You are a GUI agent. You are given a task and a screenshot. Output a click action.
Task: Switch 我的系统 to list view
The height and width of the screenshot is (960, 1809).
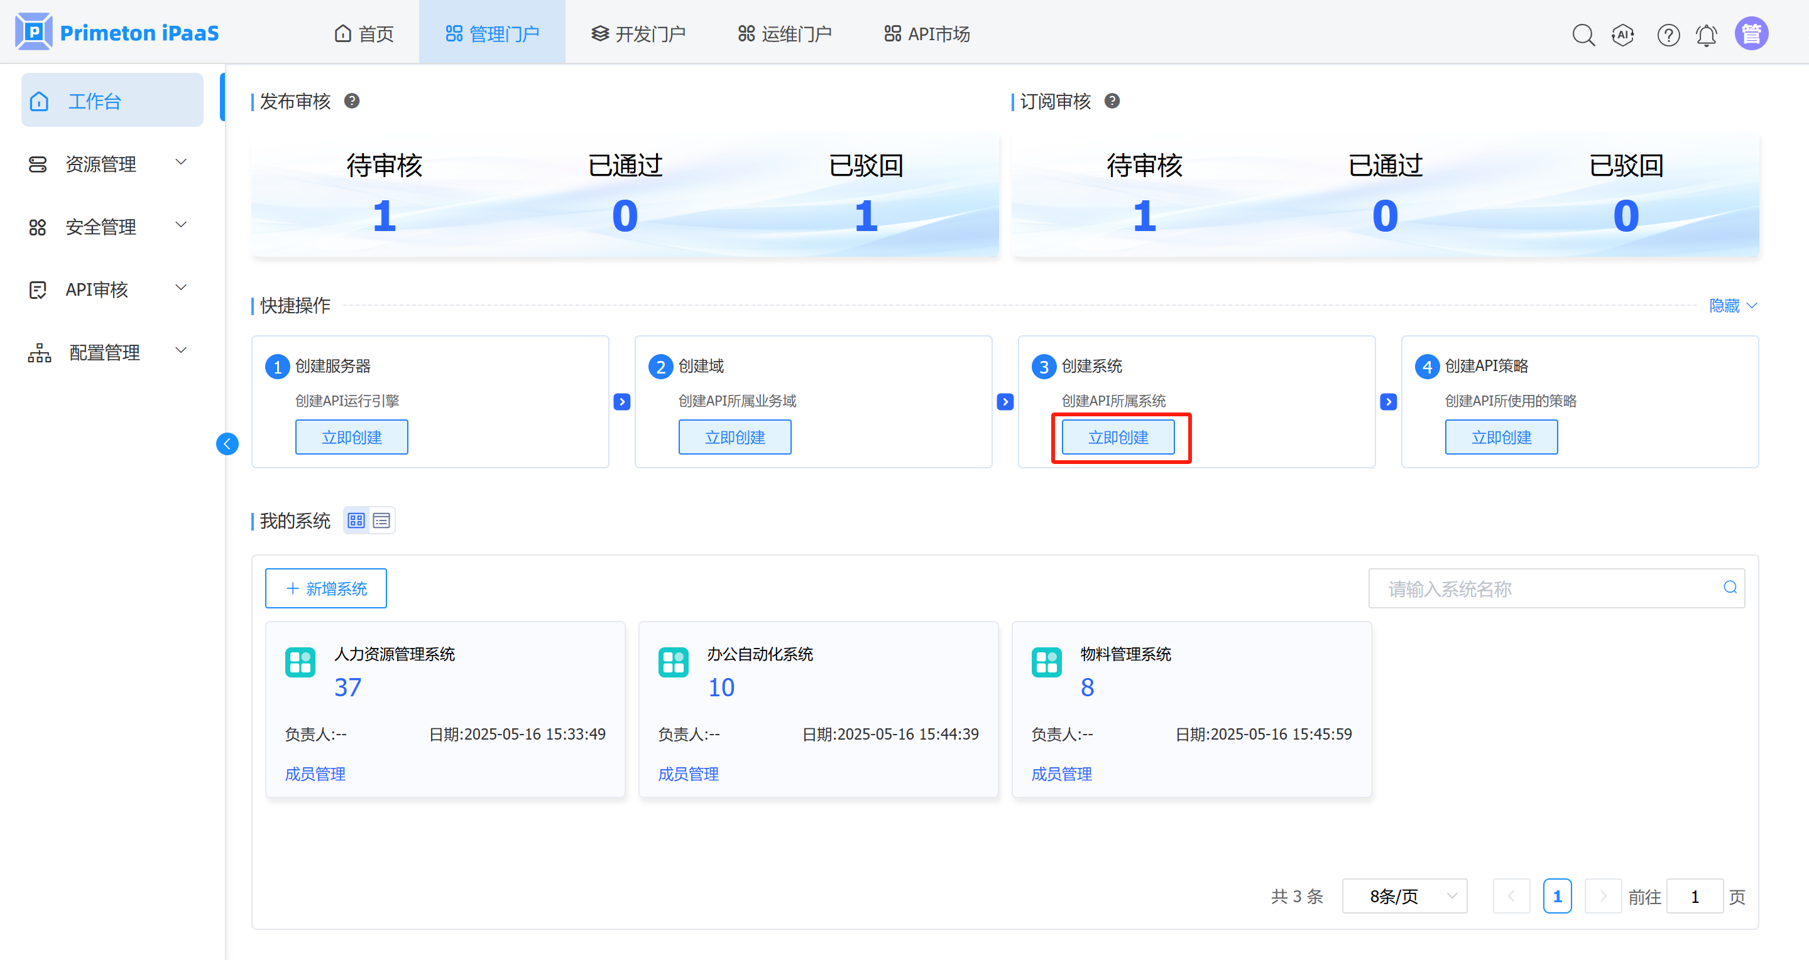click(381, 520)
